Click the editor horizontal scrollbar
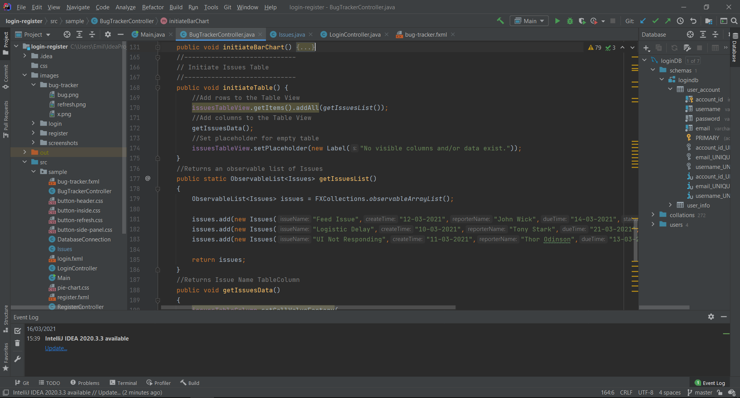 308,307
